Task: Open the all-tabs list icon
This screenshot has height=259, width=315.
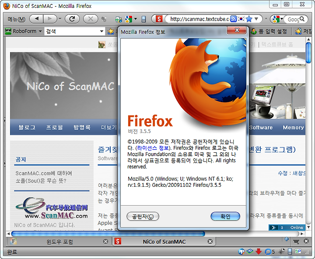Action: tap(296, 241)
